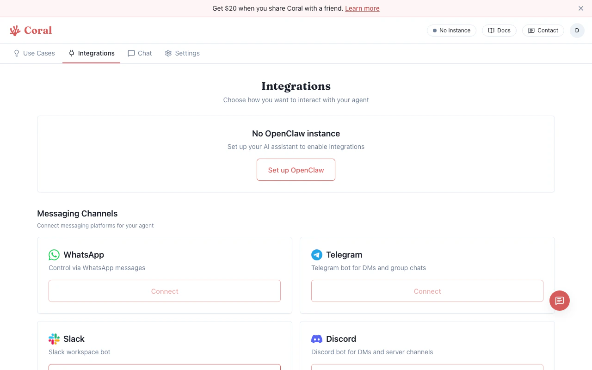Screen dimensions: 592x370
Task: Select the Integrations tab
Action: coord(91,53)
